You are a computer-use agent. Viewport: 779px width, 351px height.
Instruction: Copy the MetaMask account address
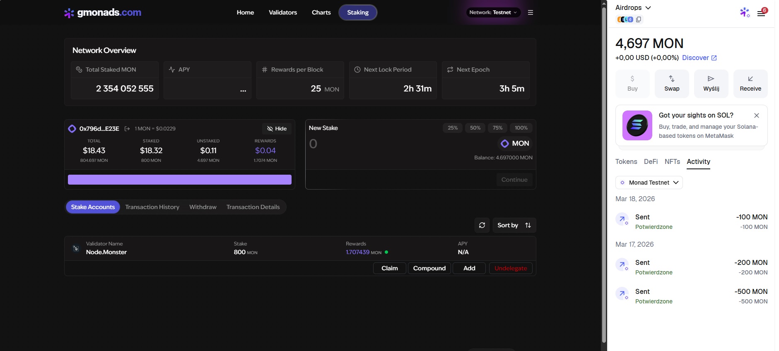[639, 19]
